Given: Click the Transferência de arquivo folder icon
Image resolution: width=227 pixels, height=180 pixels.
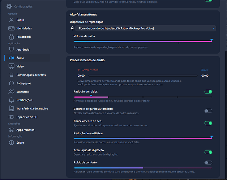Looking at the screenshot, I should click(11, 108).
